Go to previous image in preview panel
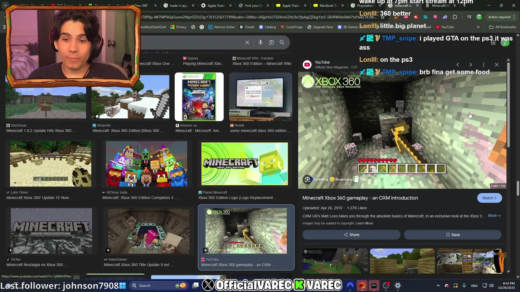Image resolution: width=520 pixels, height=292 pixels. pyautogui.click(x=457, y=64)
